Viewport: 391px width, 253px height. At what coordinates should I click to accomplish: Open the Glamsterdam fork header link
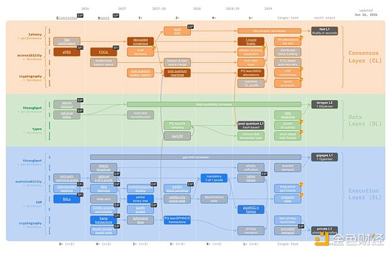click(66, 18)
